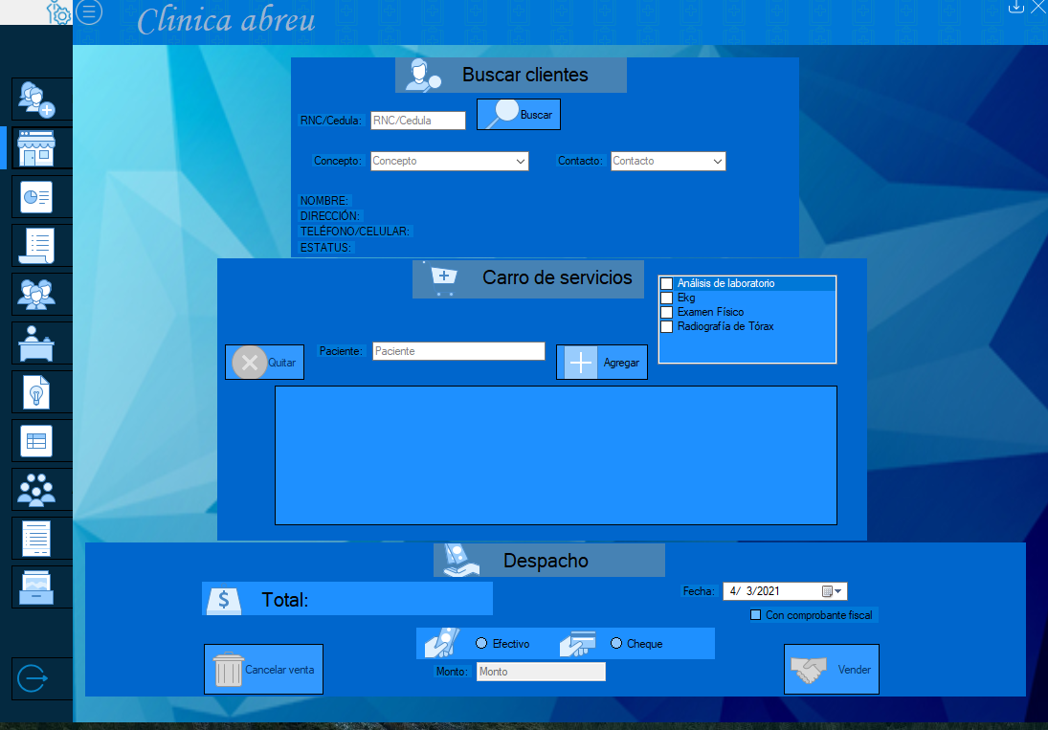Select the Cheque payment option
This screenshot has width=1048, height=730.
point(616,644)
